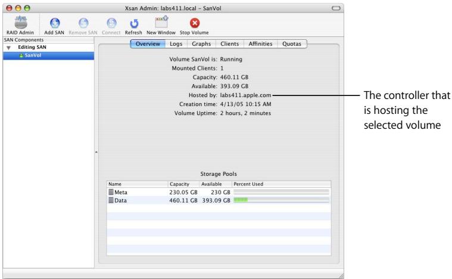The image size is (452, 279).
Task: Sort storage pools by Capacity column
Action: coord(183,184)
